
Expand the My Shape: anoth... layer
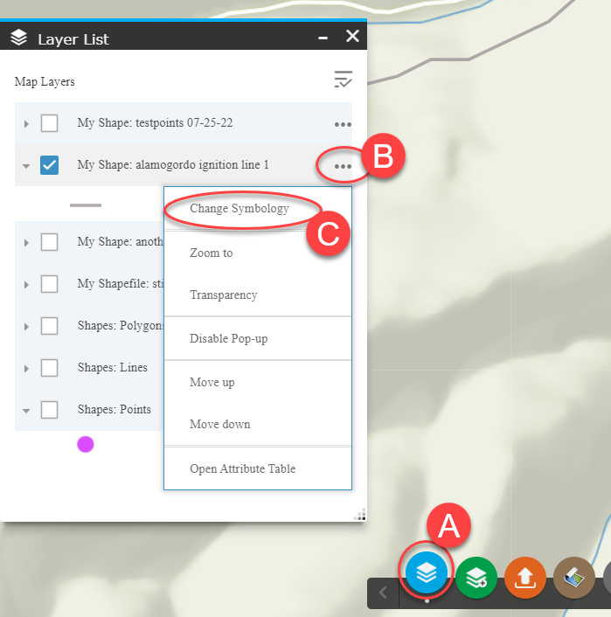coord(26,243)
